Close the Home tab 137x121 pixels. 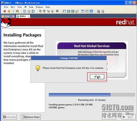pos(13,16)
